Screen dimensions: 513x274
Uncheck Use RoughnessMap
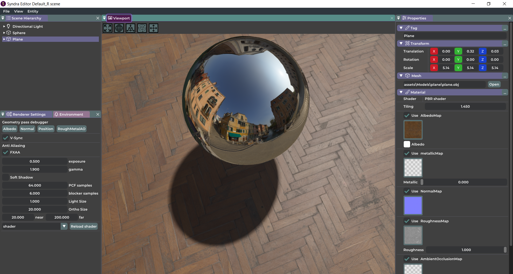(x=407, y=221)
